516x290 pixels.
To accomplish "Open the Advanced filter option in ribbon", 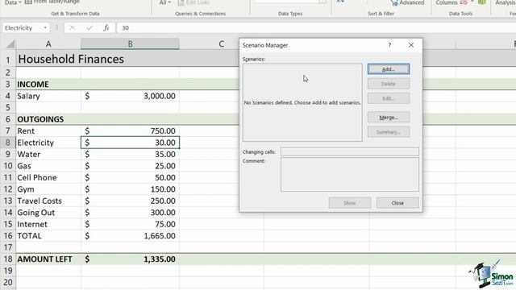I will click(x=407, y=2).
